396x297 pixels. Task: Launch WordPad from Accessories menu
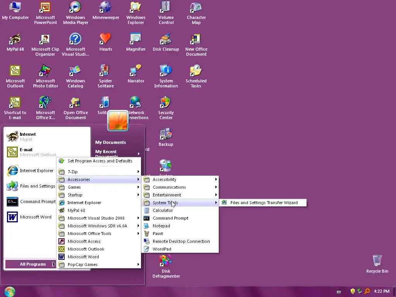(x=180, y=249)
